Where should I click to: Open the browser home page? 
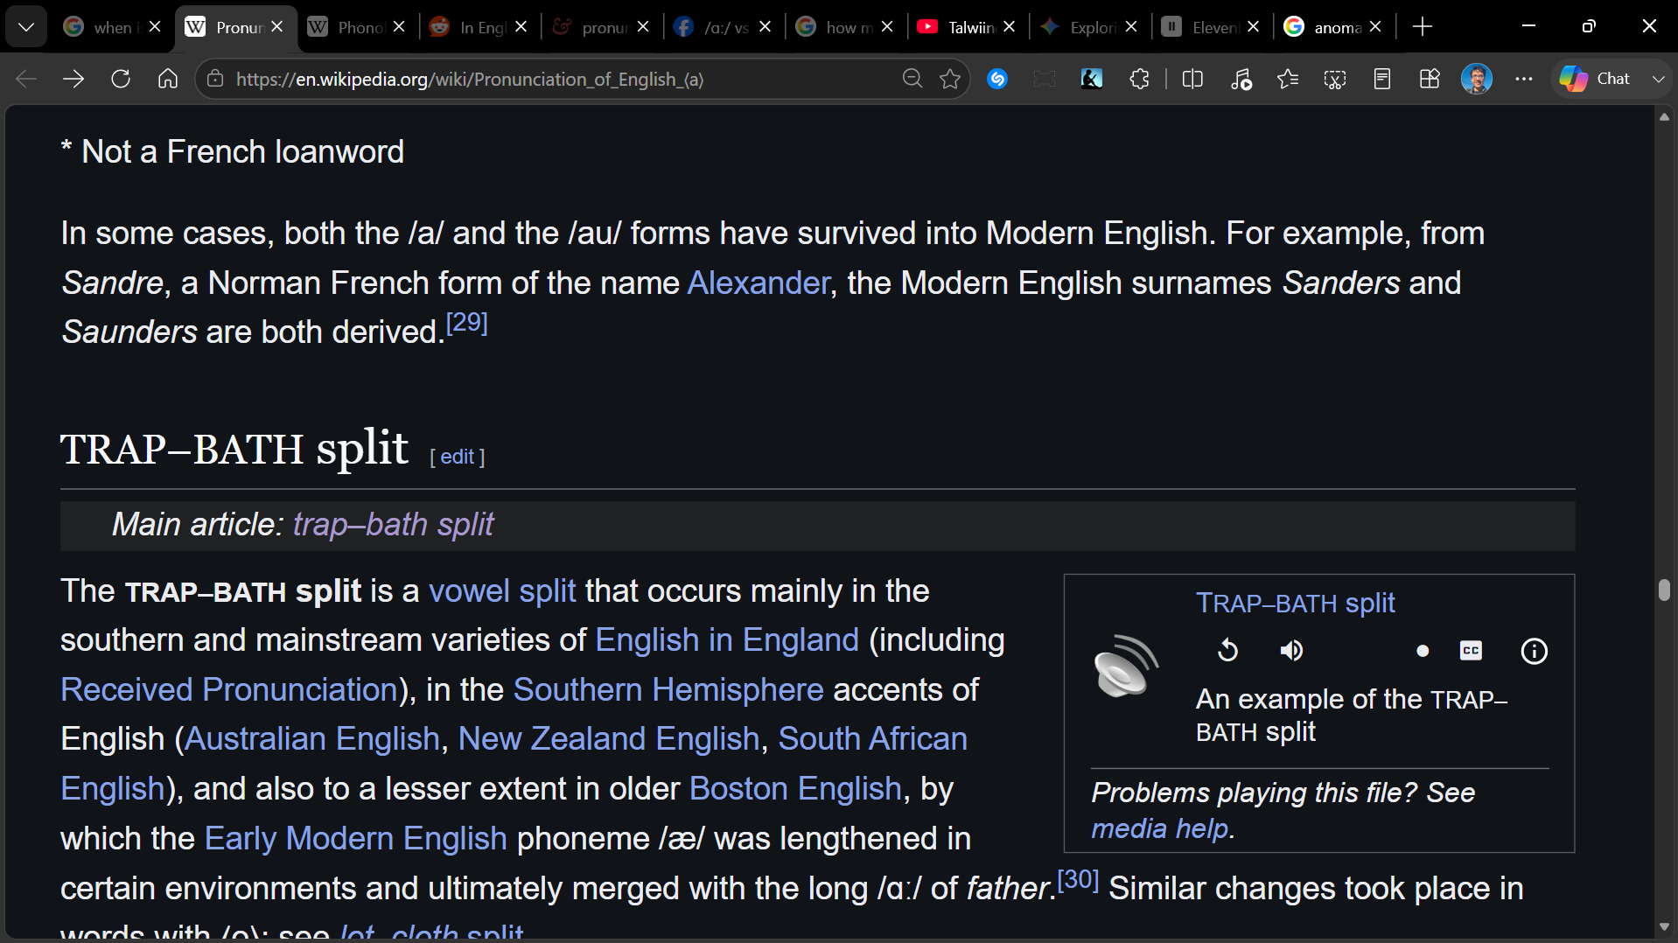coord(167,80)
